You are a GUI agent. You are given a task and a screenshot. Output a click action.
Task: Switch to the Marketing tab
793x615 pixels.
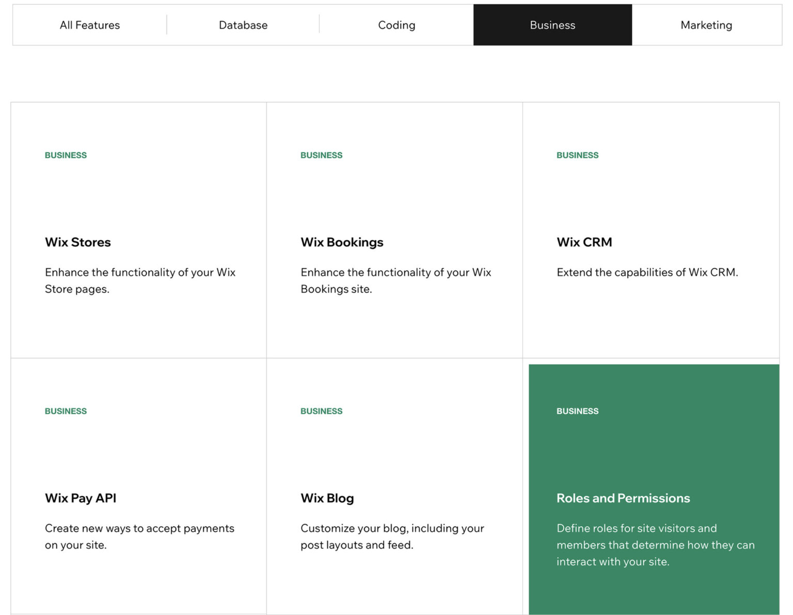pyautogui.click(x=706, y=25)
